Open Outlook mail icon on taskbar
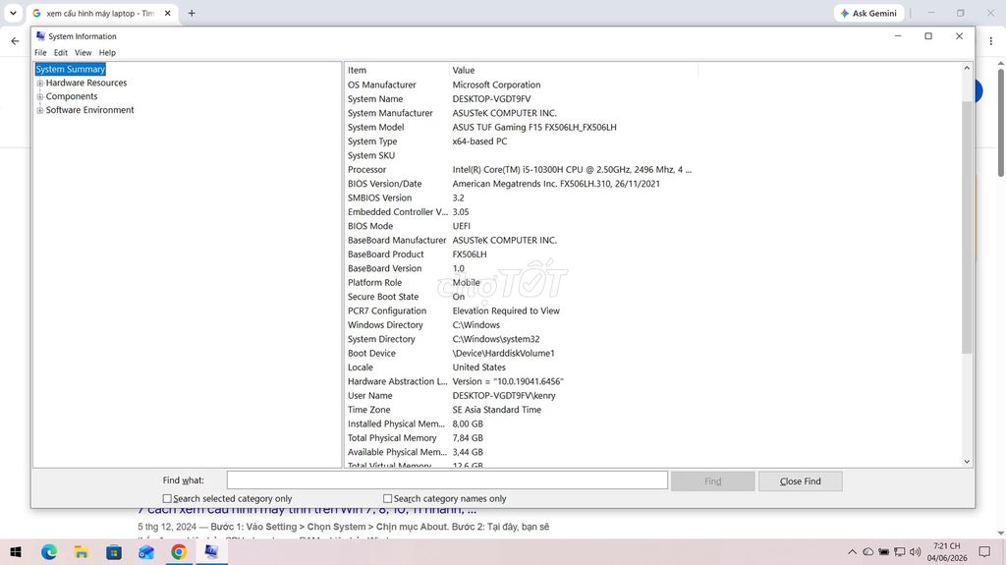The height and width of the screenshot is (565, 1006). click(x=146, y=551)
